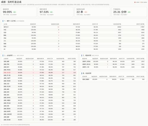The height and width of the screenshot is (126, 148).
Task: Click the 1959 rider count cell
Action: (120, 38)
